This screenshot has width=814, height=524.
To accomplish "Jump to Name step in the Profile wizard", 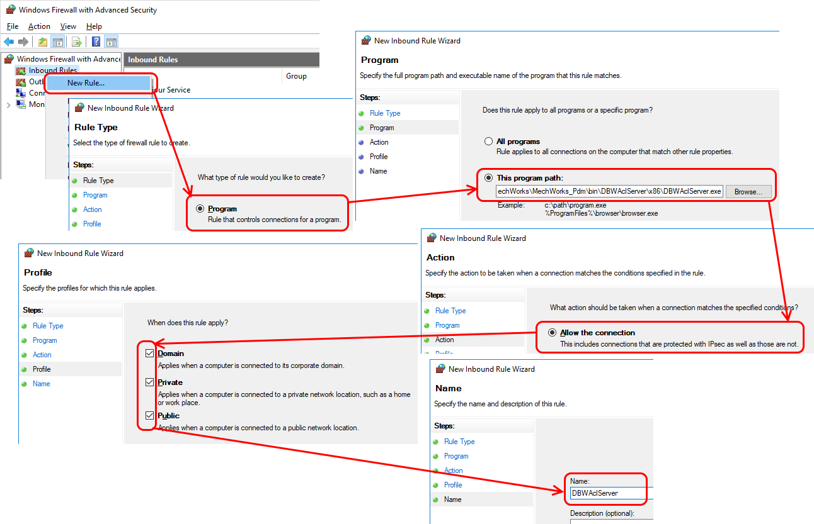I will [41, 384].
